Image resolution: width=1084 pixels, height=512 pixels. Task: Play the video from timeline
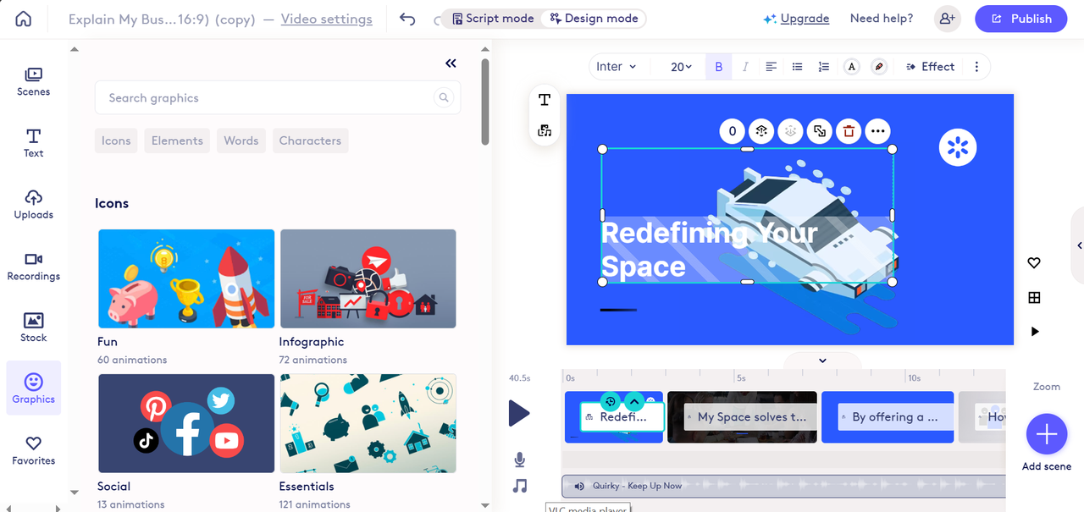(x=518, y=414)
